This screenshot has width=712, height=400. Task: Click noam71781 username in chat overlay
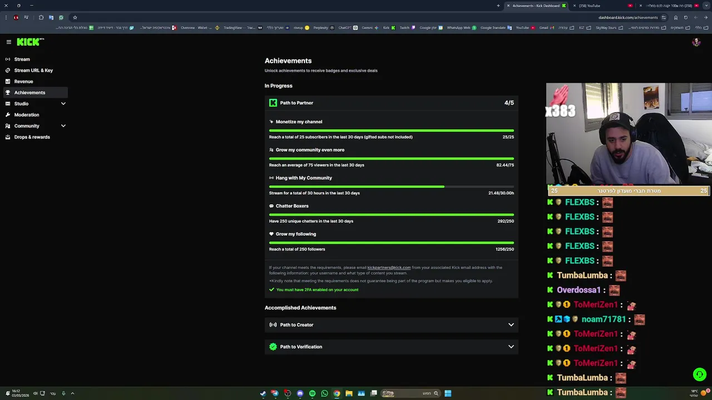click(604, 319)
